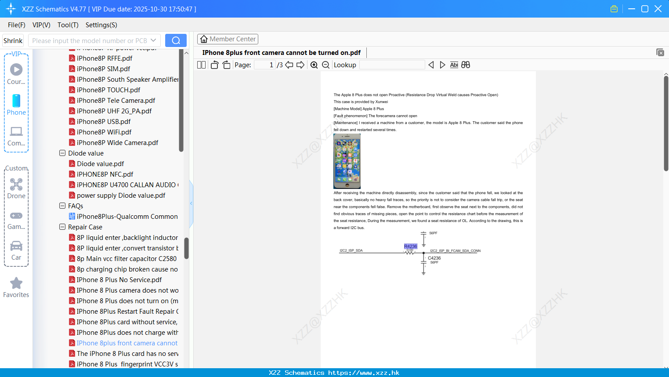The width and height of the screenshot is (669, 377).
Task: Go to previous page with left arrow
Action: click(289, 65)
